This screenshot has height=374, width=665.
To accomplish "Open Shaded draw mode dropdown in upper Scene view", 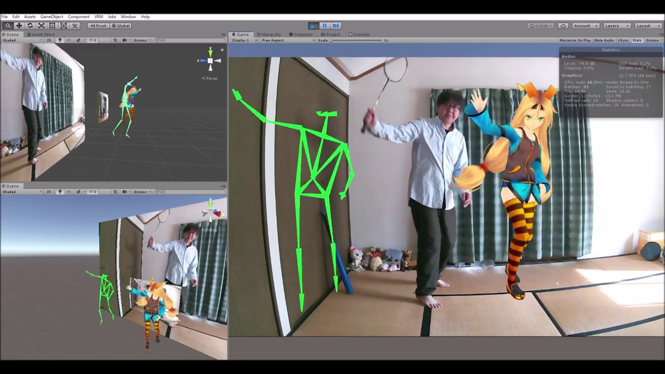I will coord(22,40).
